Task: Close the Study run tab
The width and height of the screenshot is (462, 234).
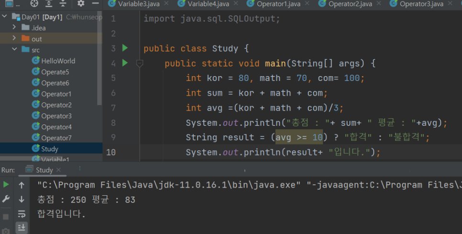Action: point(59,170)
